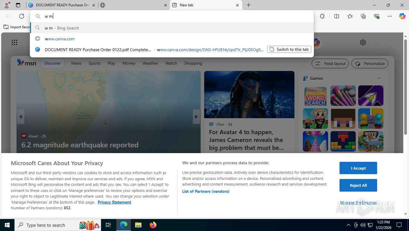
Task: Close the New tab tab
Action: pyautogui.click(x=237, y=5)
